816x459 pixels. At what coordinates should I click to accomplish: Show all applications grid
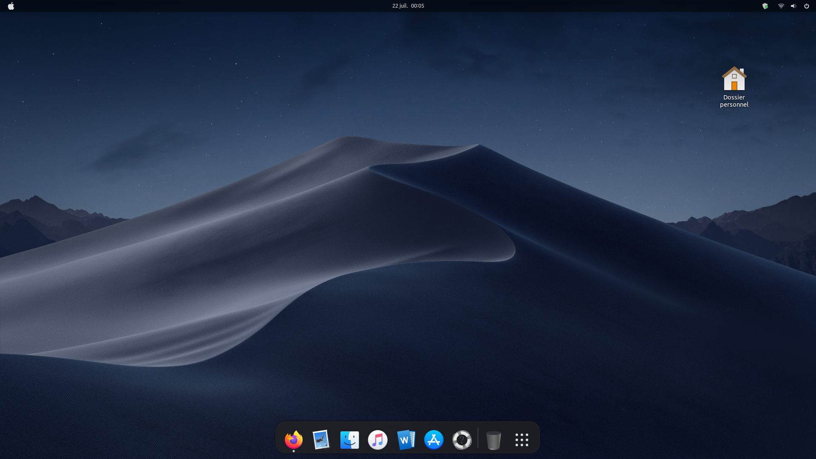point(521,440)
